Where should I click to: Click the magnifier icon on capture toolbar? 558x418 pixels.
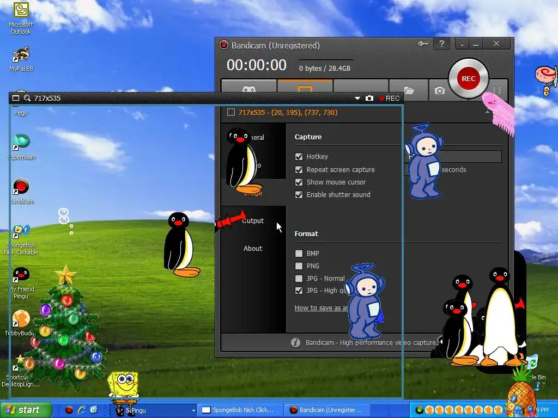click(x=27, y=98)
